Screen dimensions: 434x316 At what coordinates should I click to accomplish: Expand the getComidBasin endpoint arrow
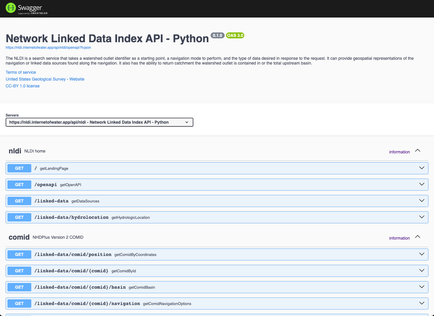(x=421, y=287)
